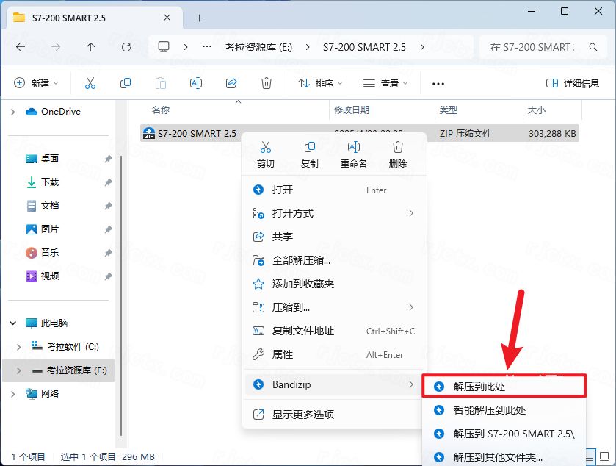The width and height of the screenshot is (616, 466).
Task: Click the 复制 icon in the context menu
Action: pyautogui.click(x=309, y=147)
